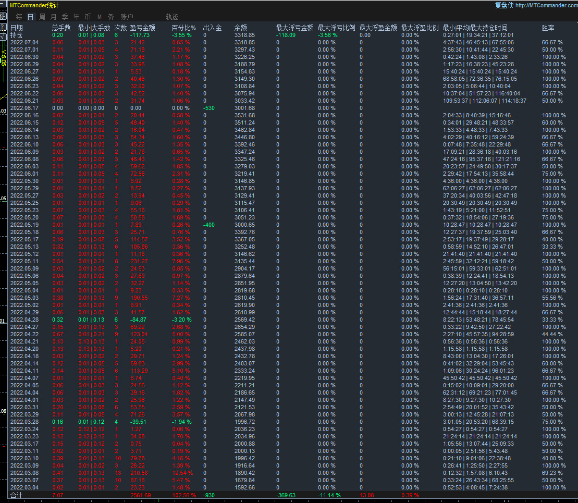The image size is (578, 503).
Task: Select the 日 daily tab
Action: 31,17
